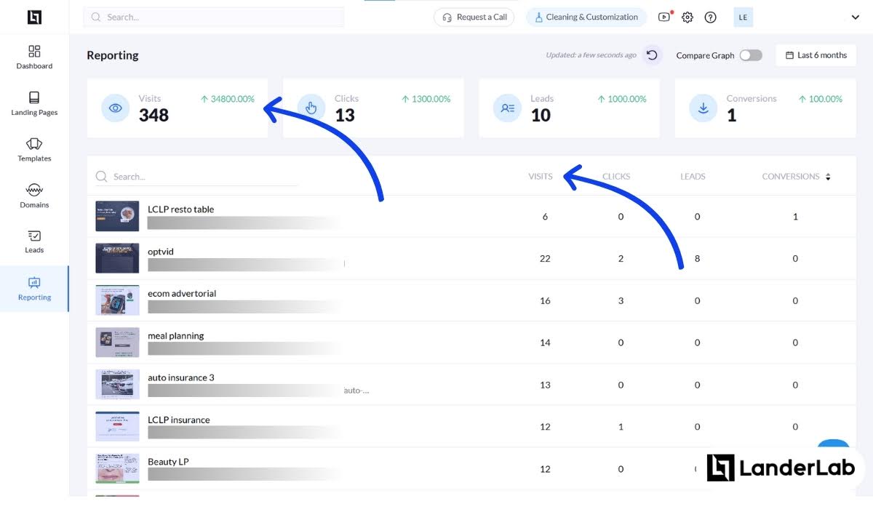This screenshot has height=509, width=873.
Task: Click the LanderLab logo in the sidebar
Action: [x=34, y=17]
